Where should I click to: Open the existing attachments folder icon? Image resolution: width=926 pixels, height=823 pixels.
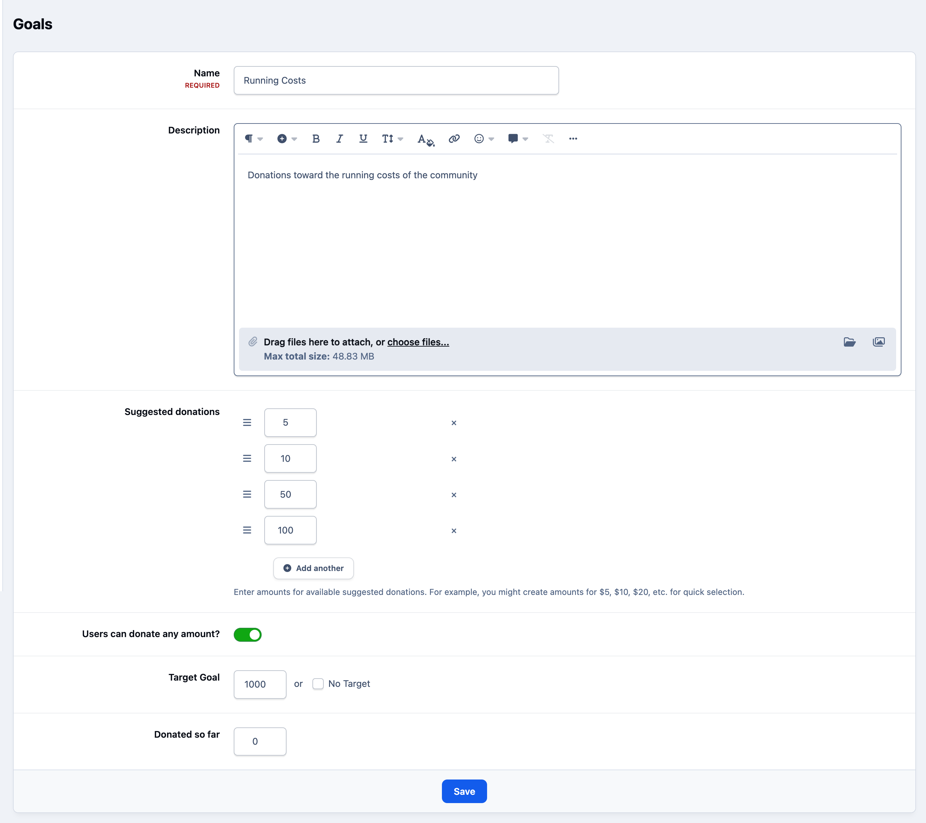(849, 342)
